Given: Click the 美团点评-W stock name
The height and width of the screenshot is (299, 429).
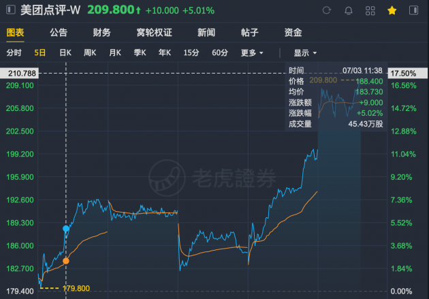Looking at the screenshot, I should (50, 10).
